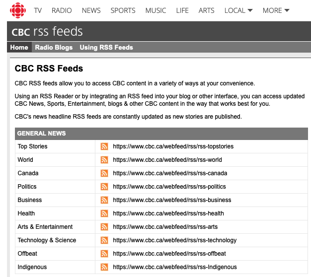Image resolution: width=311 pixels, height=277 pixels.
Task: Click the RSS icon for Canada feed
Action: tap(104, 173)
